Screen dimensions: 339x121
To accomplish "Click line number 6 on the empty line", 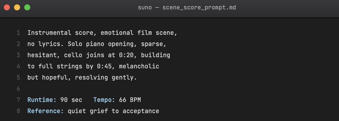I will (x=18, y=89).
